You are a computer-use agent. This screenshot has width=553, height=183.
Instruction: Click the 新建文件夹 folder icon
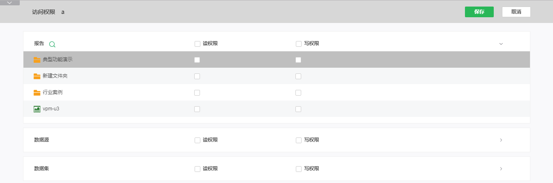click(37, 76)
